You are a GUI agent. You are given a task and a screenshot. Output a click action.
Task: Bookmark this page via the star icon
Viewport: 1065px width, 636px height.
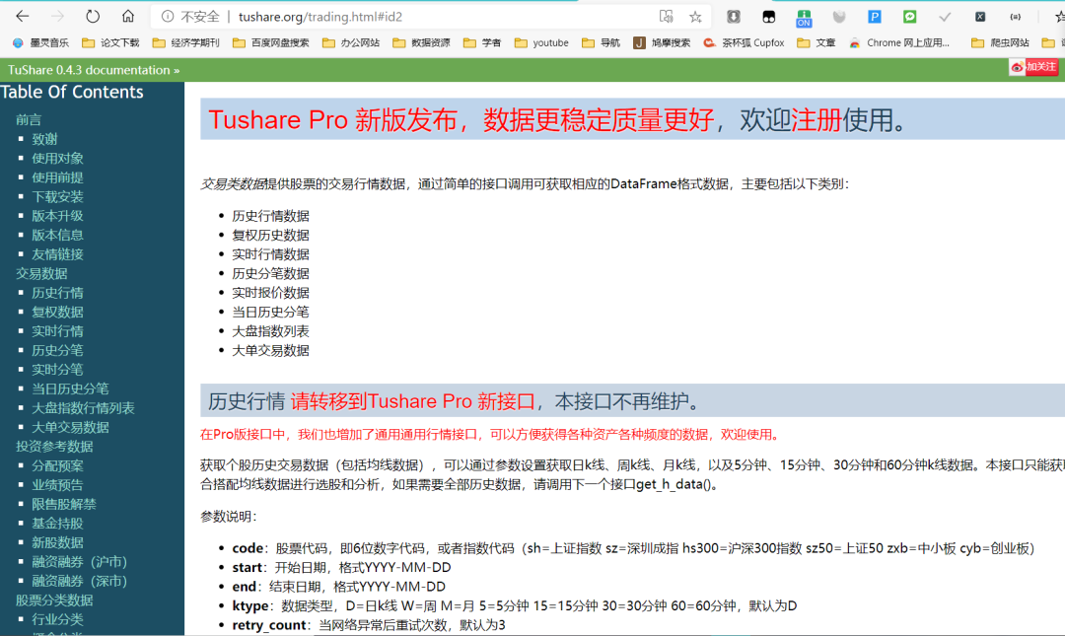694,17
